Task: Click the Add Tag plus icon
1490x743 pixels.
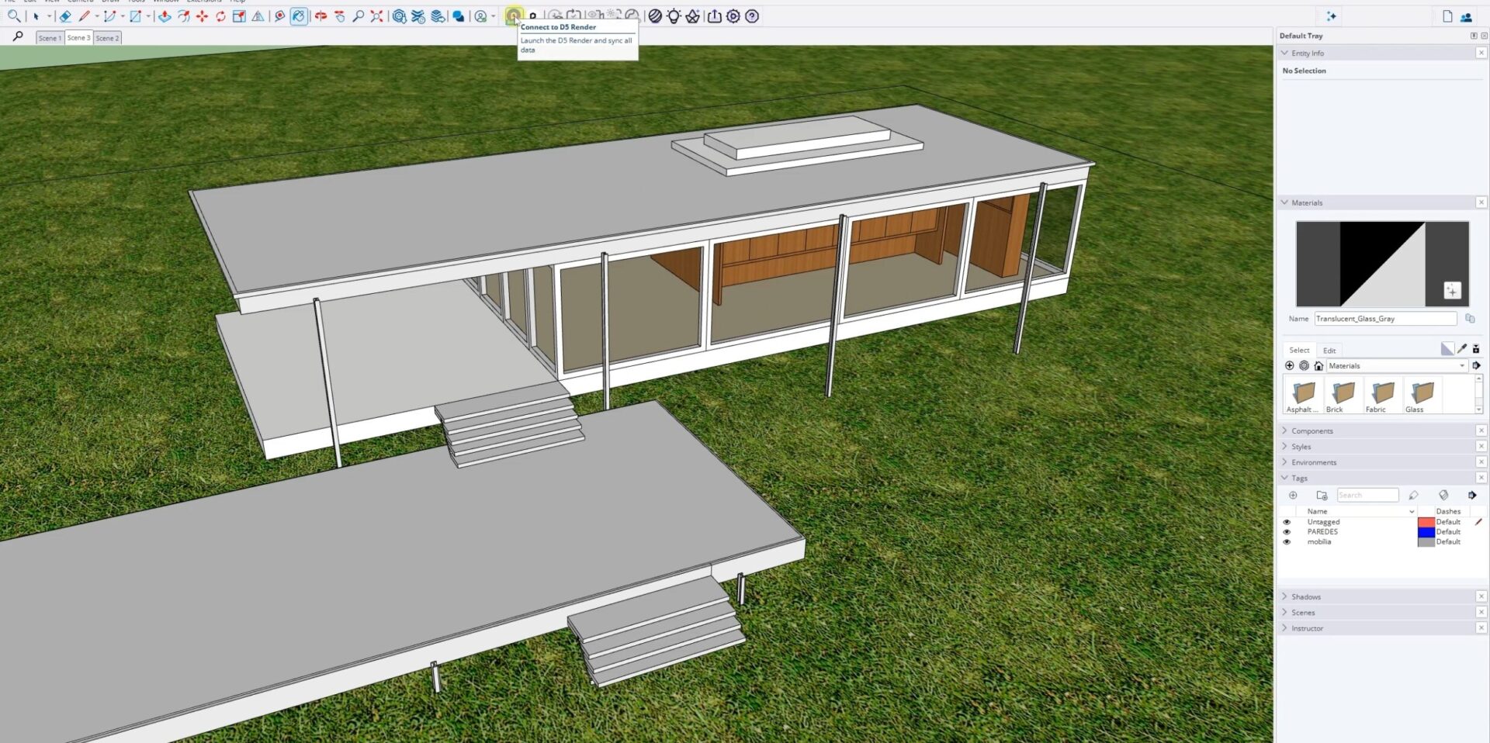Action: [x=1293, y=496]
